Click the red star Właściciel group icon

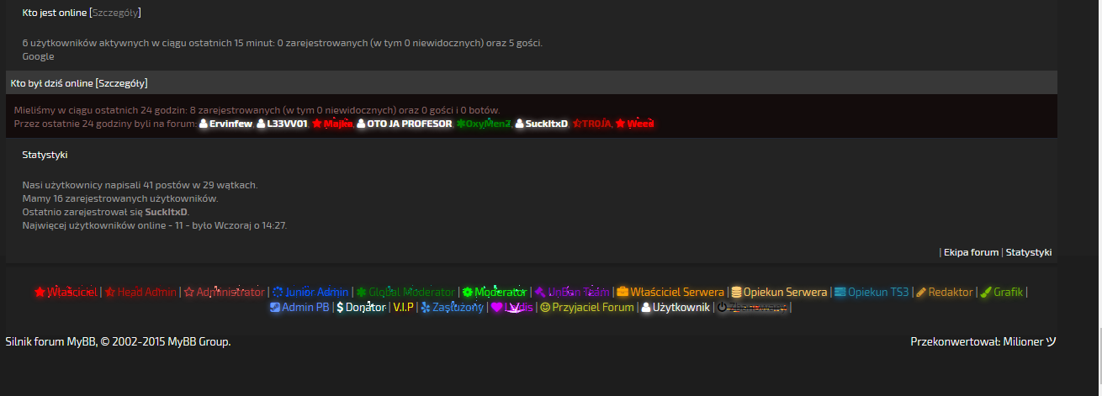click(x=40, y=292)
